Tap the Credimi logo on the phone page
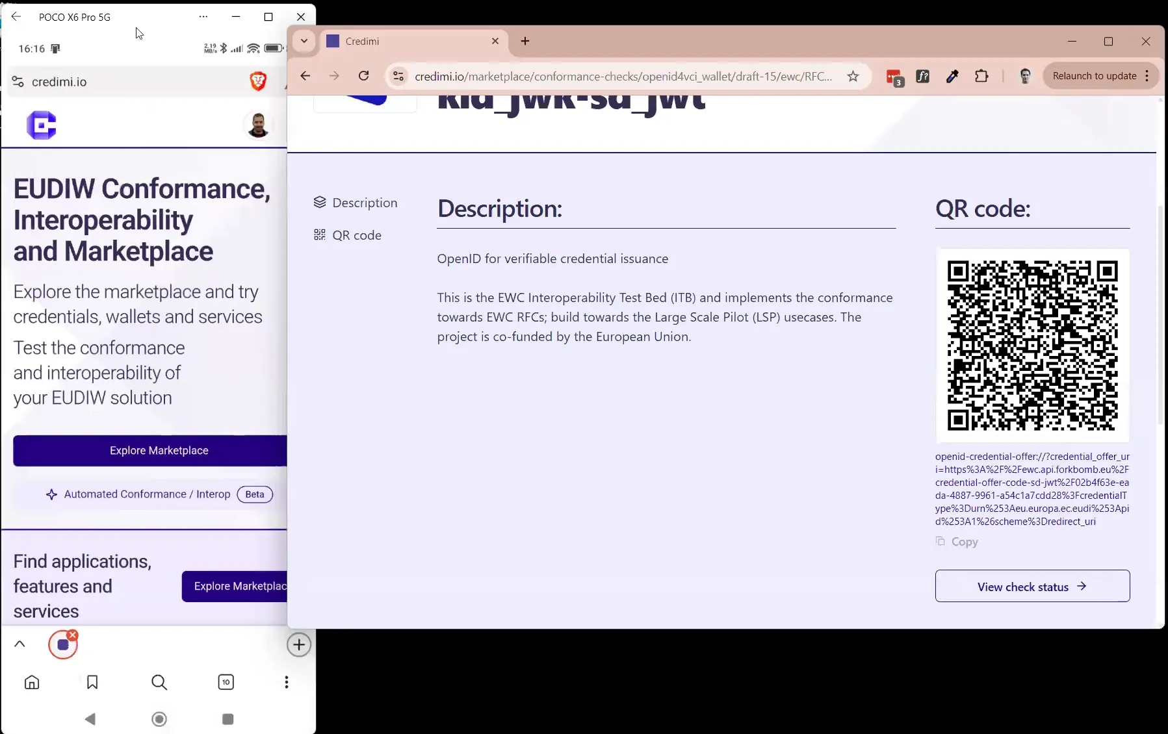This screenshot has width=1168, height=734. [42, 125]
